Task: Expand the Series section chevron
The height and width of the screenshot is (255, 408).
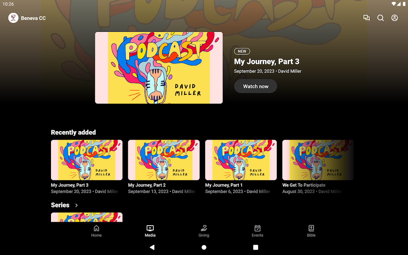Action: point(76,205)
